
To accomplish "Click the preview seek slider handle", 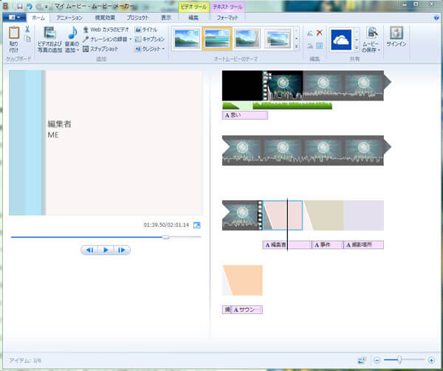I will [166, 237].
